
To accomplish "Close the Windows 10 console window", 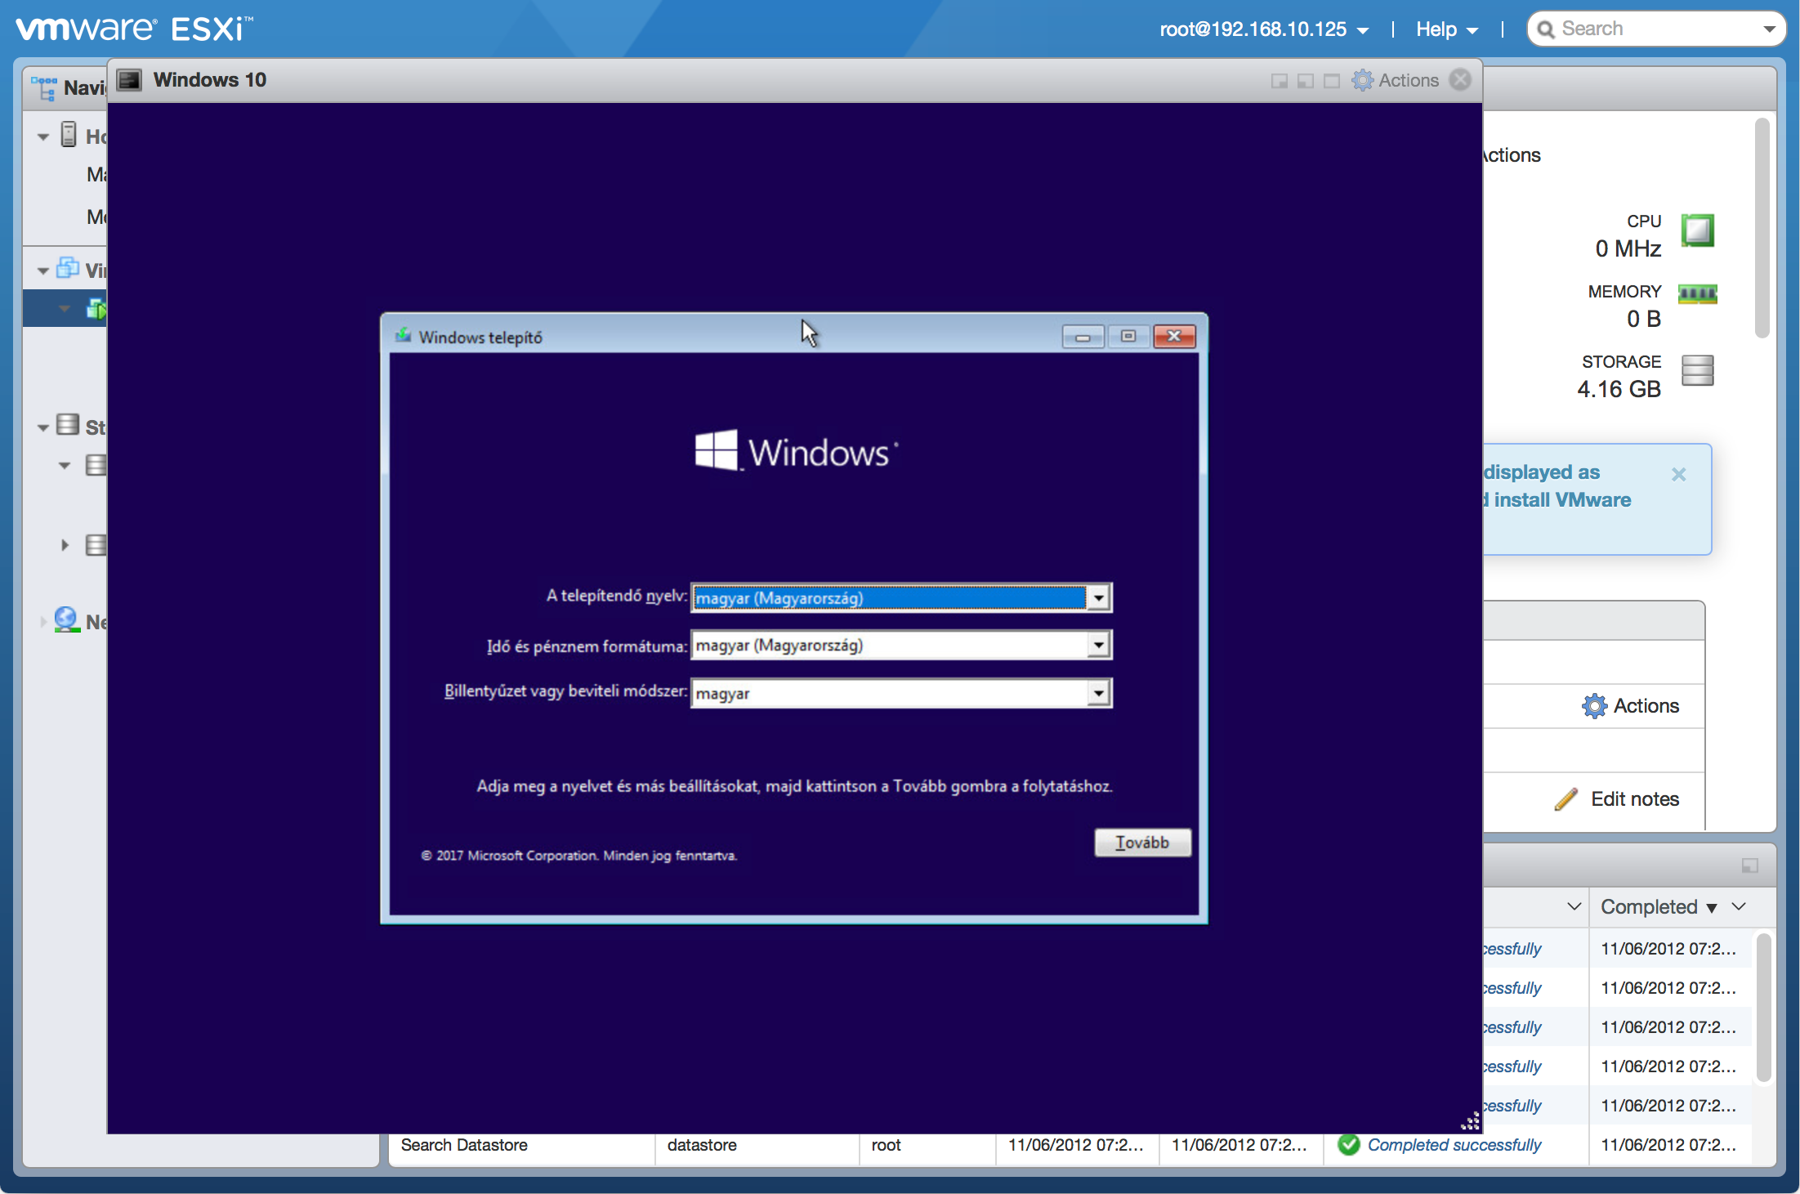I will pos(1460,80).
